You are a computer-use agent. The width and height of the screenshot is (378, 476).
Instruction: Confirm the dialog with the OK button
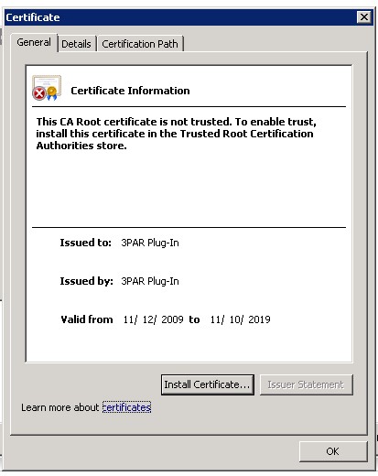click(333, 451)
